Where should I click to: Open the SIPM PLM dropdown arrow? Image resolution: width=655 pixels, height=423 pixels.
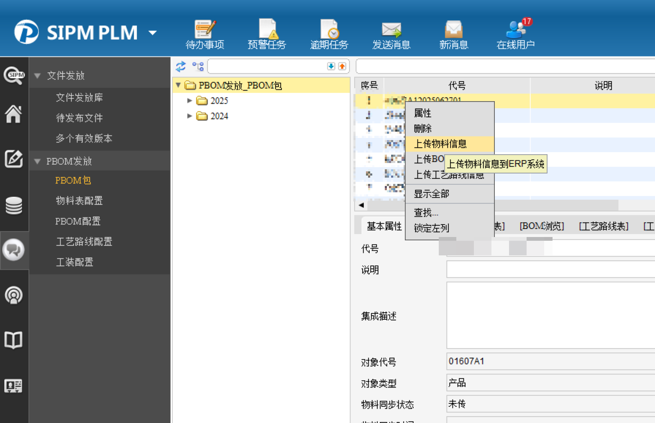[153, 33]
